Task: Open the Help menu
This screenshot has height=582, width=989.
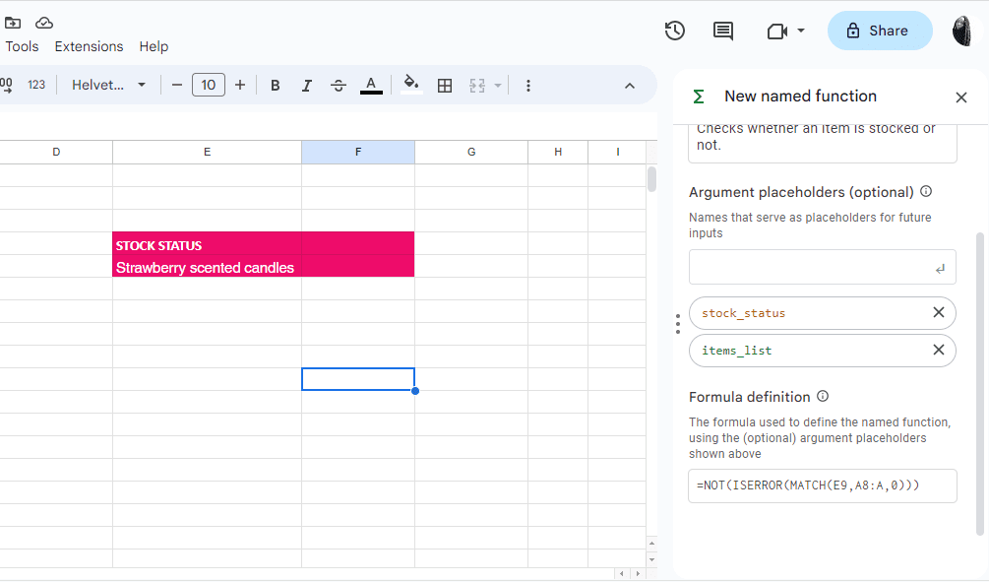Action: (x=154, y=46)
